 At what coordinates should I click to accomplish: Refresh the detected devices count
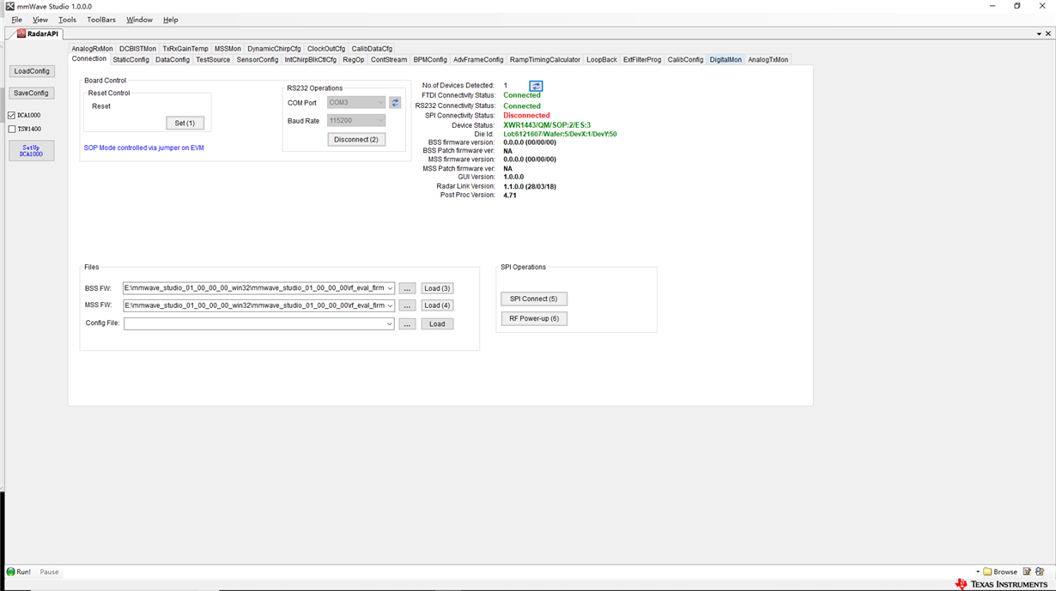[536, 86]
